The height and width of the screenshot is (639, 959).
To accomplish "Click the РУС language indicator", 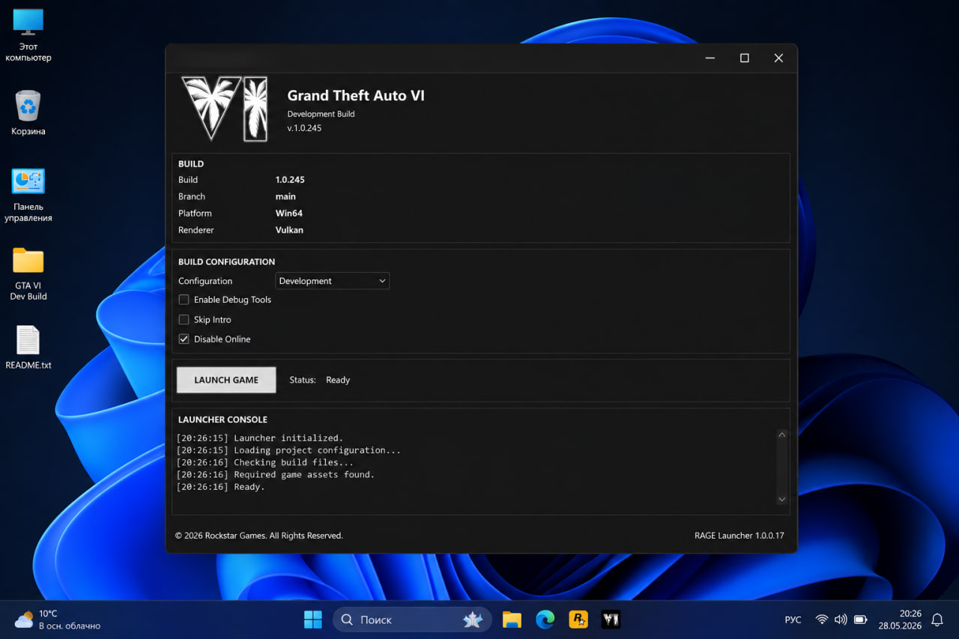I will 793,620.
